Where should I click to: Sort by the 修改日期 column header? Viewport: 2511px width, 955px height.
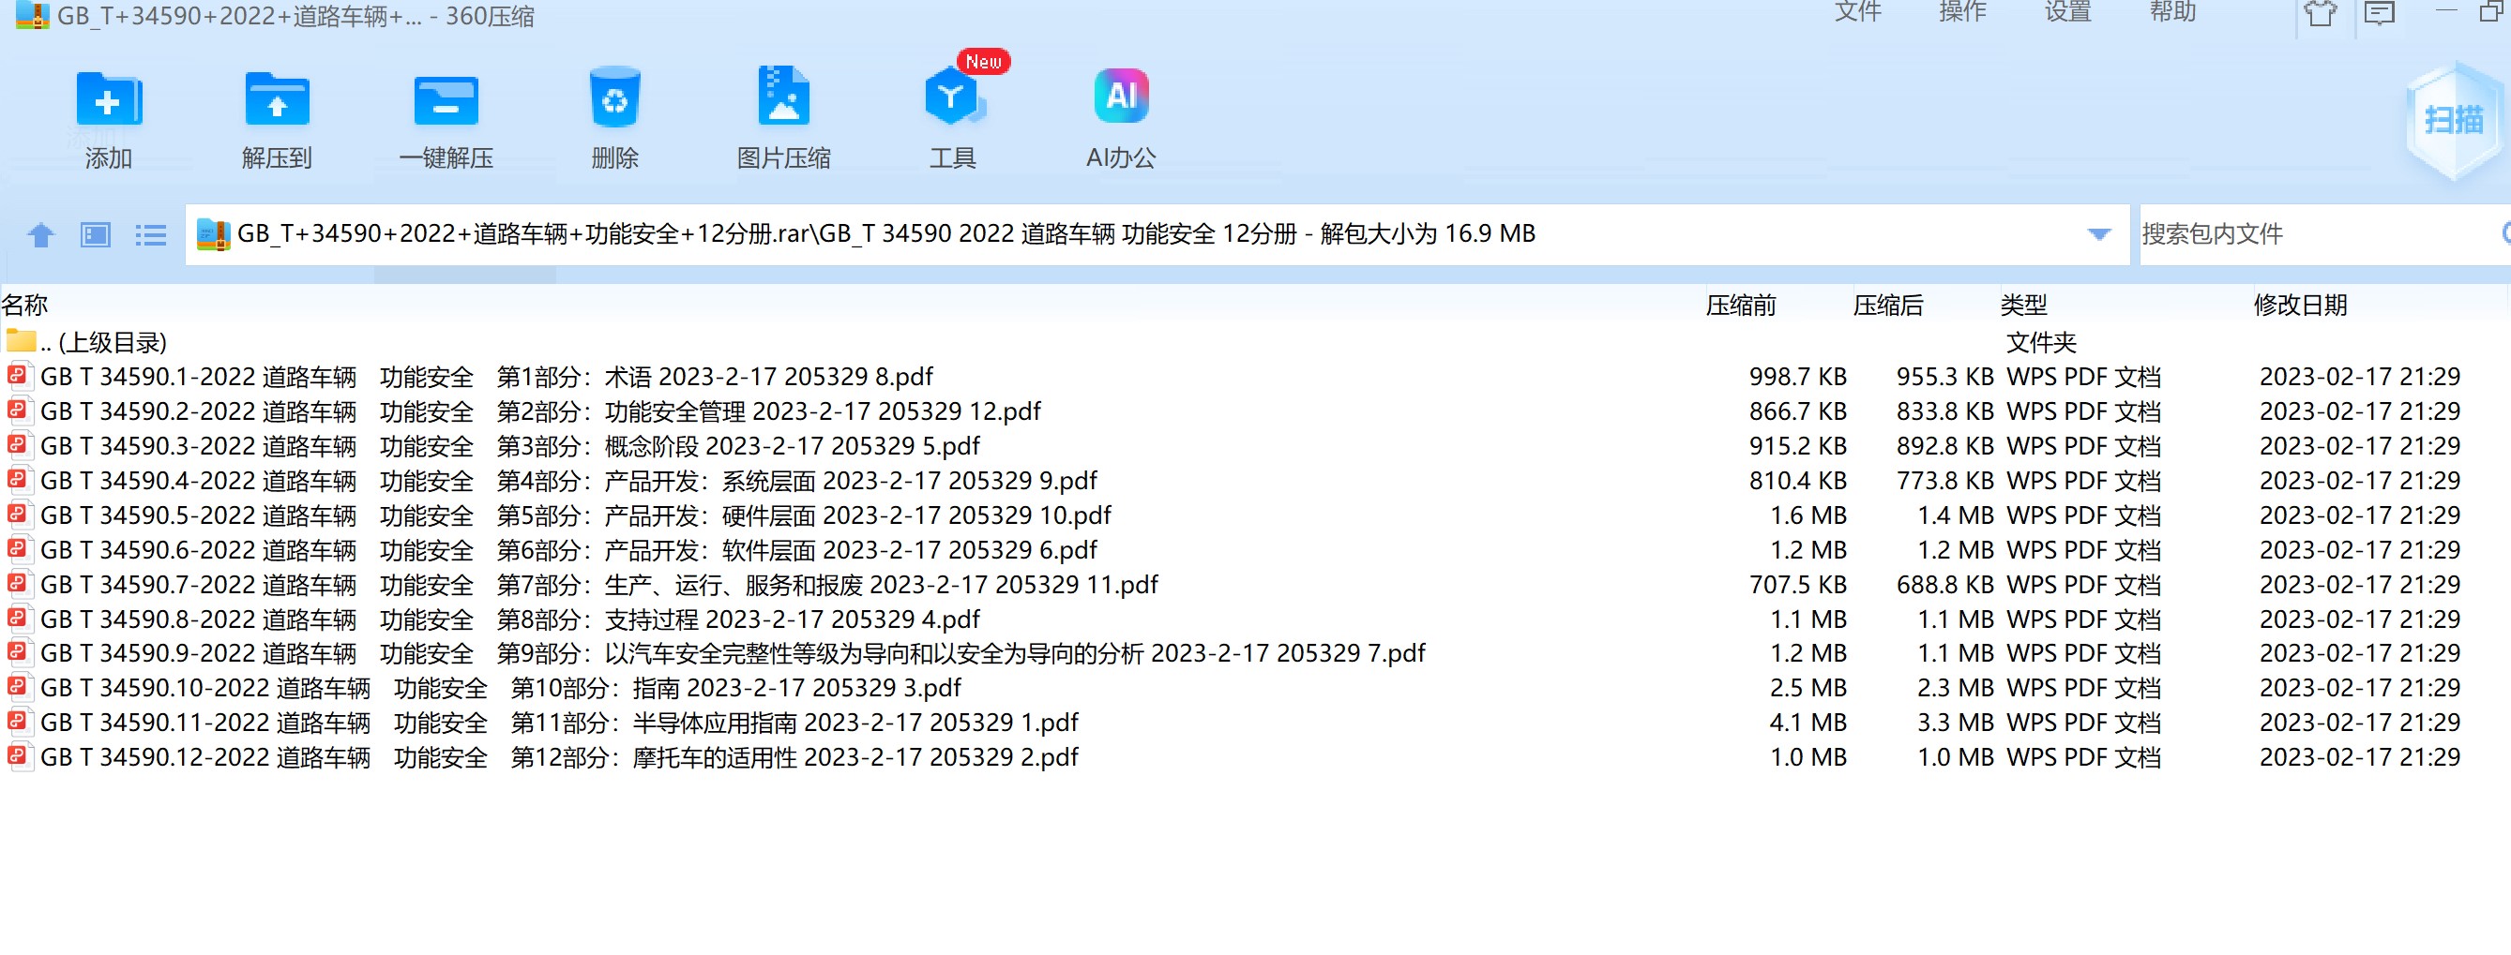click(x=2301, y=306)
